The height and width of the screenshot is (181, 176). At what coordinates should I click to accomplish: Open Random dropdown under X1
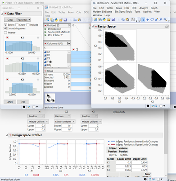pyautogui.click(x=36, y=116)
